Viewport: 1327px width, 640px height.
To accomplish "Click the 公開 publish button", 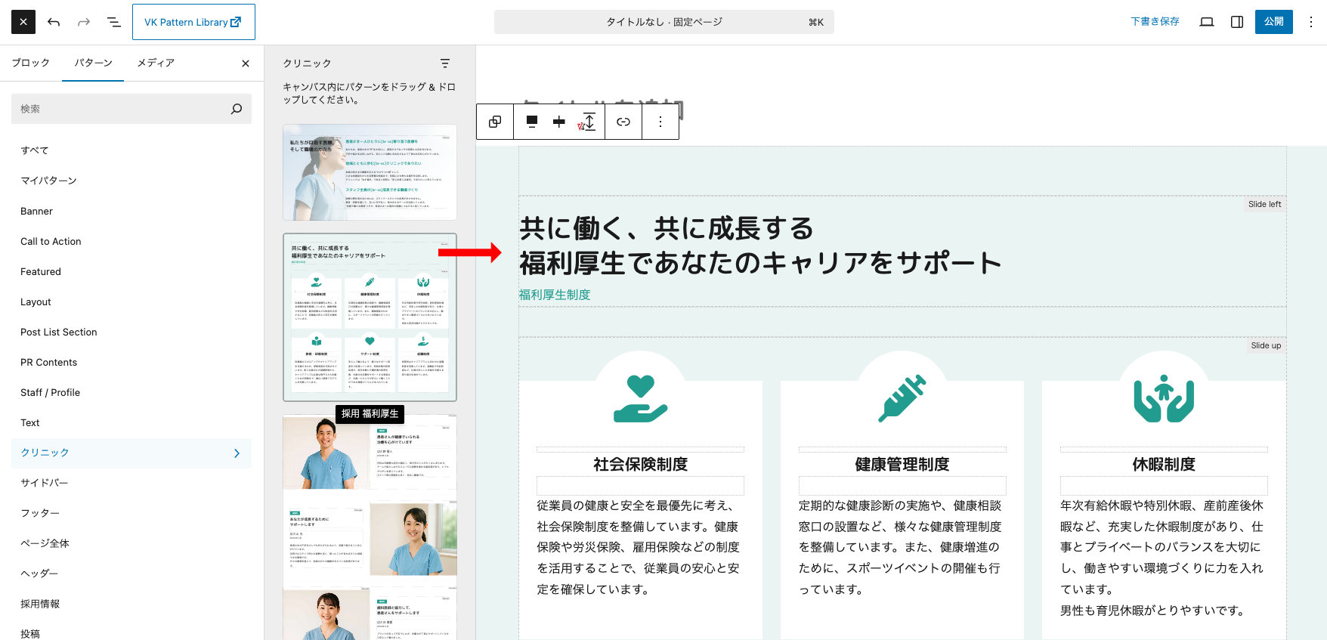I will [1273, 22].
